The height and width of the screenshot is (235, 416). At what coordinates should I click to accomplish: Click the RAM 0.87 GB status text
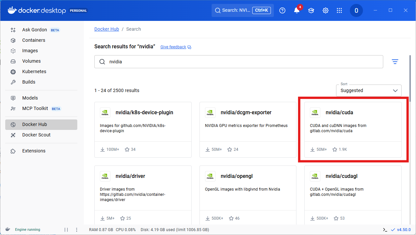(101, 230)
